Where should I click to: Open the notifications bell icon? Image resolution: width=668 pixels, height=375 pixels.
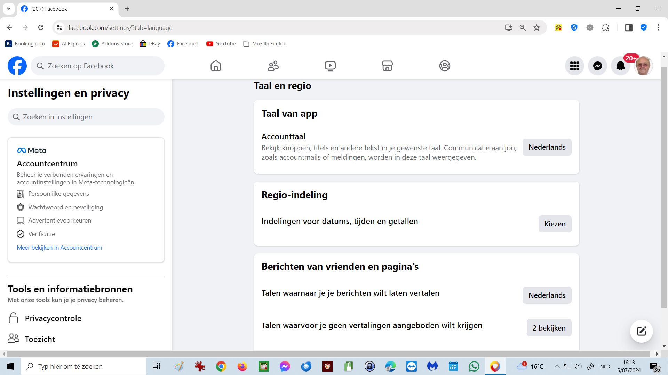(620, 66)
